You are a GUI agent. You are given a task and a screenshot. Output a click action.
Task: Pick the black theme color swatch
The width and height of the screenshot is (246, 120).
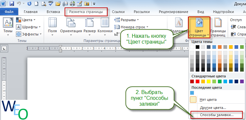tap(197, 47)
